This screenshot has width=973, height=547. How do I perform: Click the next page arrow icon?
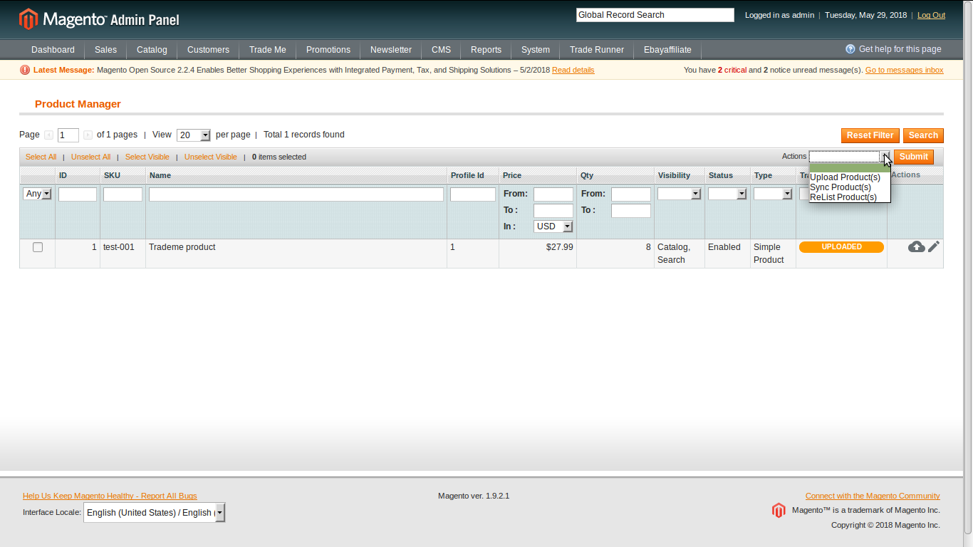click(88, 135)
